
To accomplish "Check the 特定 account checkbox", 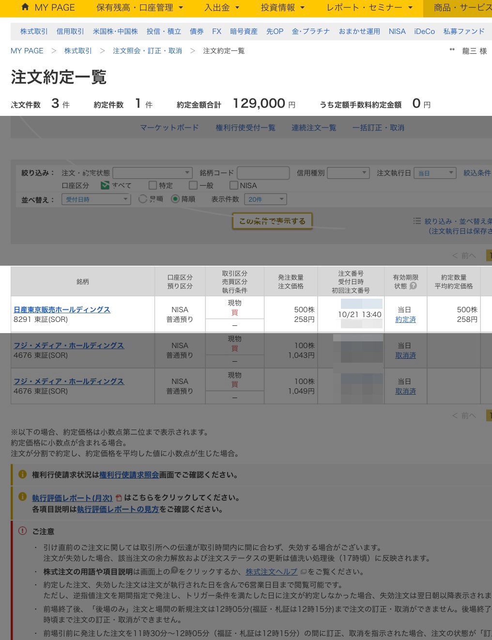I will click(153, 185).
